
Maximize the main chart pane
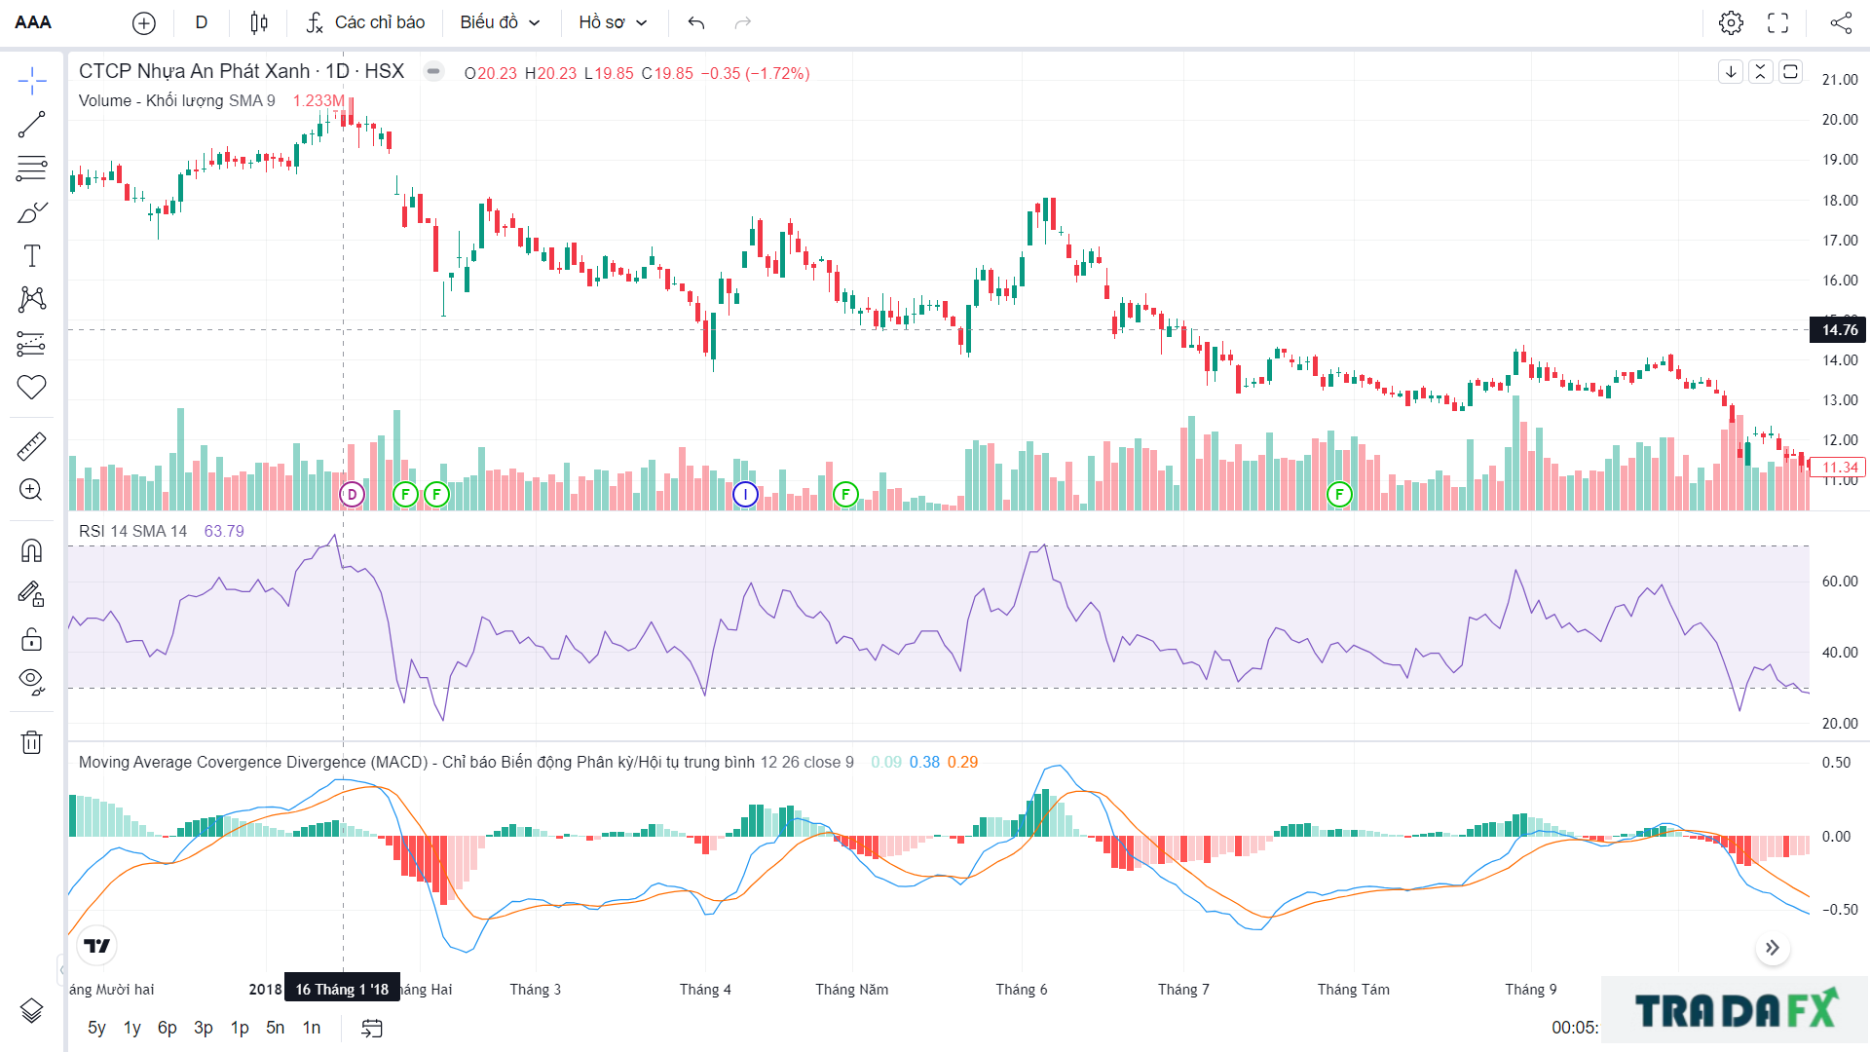click(1790, 72)
